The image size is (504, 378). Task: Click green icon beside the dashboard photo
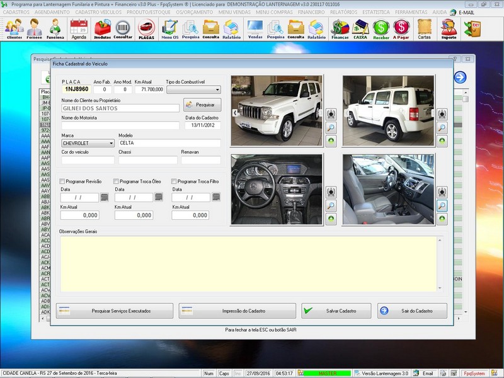click(331, 219)
